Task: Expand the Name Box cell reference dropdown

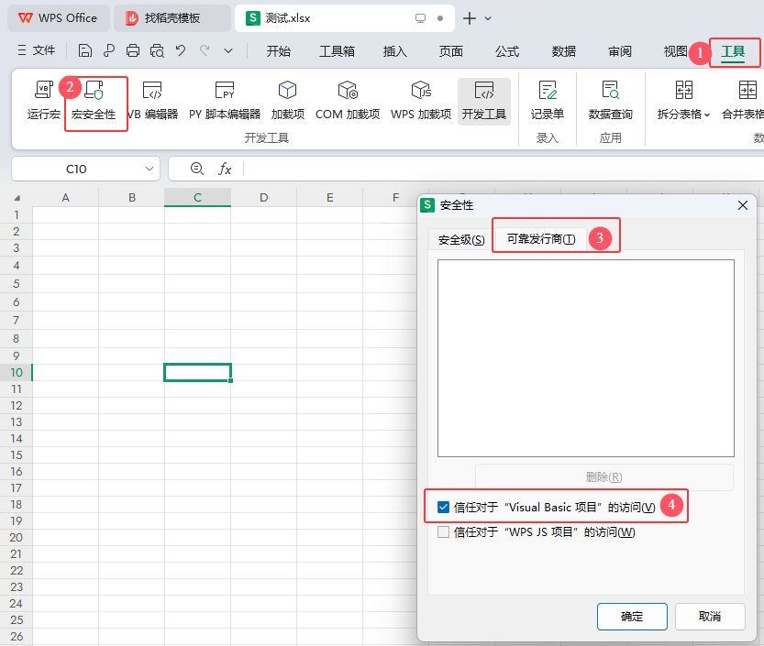Action: [x=150, y=169]
